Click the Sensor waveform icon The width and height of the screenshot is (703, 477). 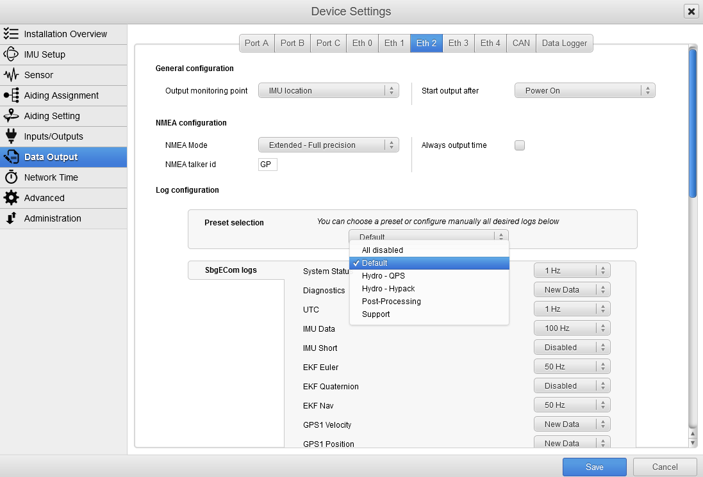click(x=11, y=75)
